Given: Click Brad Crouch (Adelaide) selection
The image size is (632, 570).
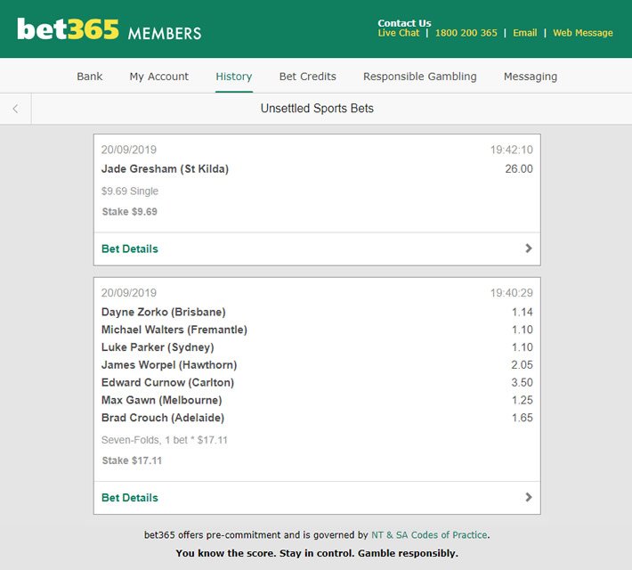Looking at the screenshot, I should 163,418.
